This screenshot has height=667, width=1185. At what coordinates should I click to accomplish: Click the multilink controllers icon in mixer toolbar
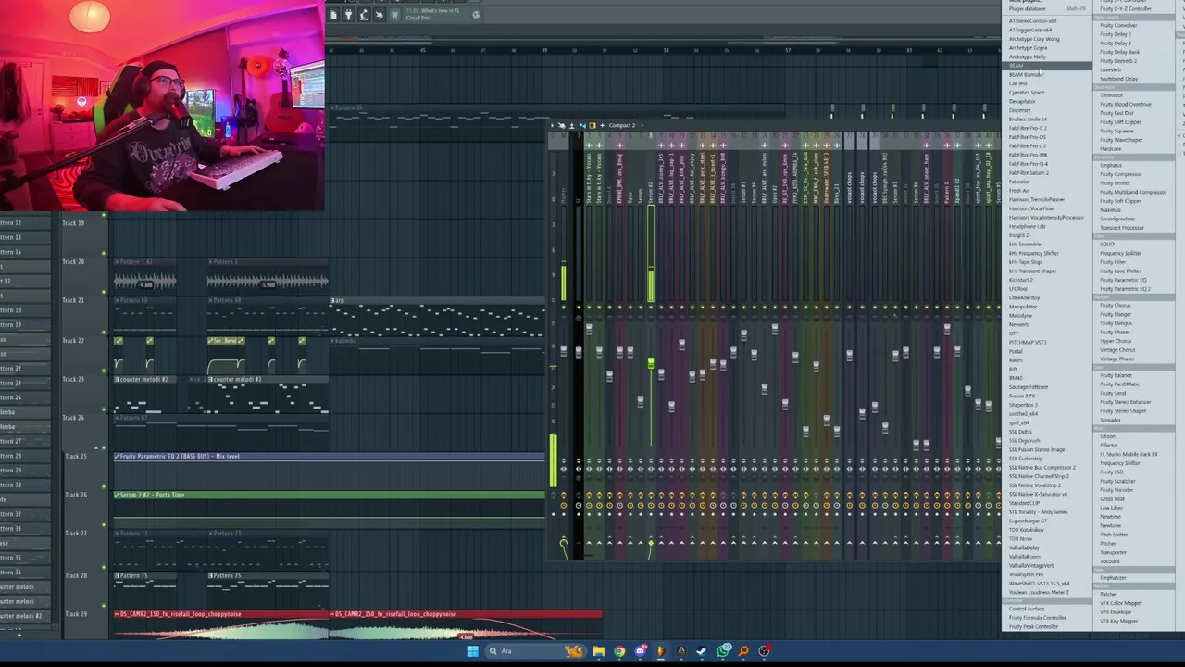(x=562, y=125)
